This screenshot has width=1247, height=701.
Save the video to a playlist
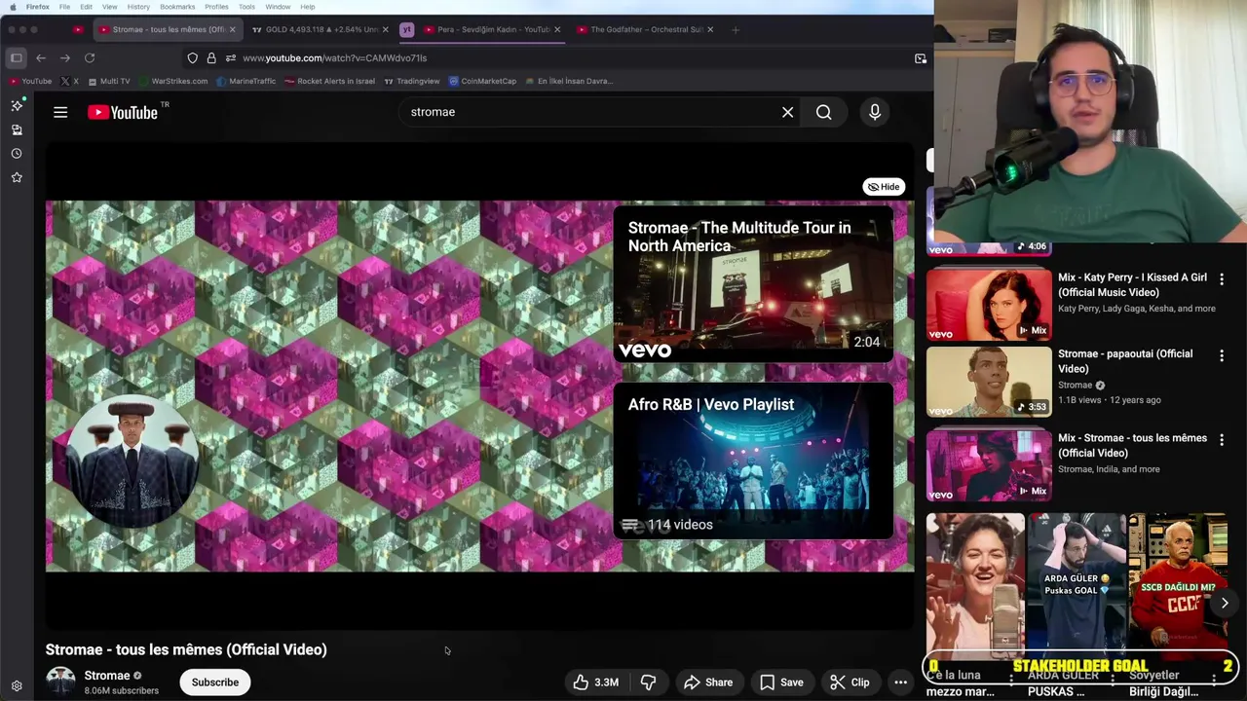pos(781,683)
